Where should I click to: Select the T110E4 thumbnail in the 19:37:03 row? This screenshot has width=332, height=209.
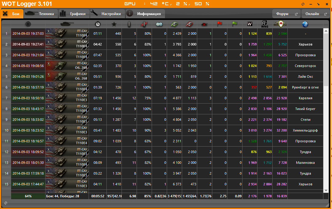tap(67, 34)
